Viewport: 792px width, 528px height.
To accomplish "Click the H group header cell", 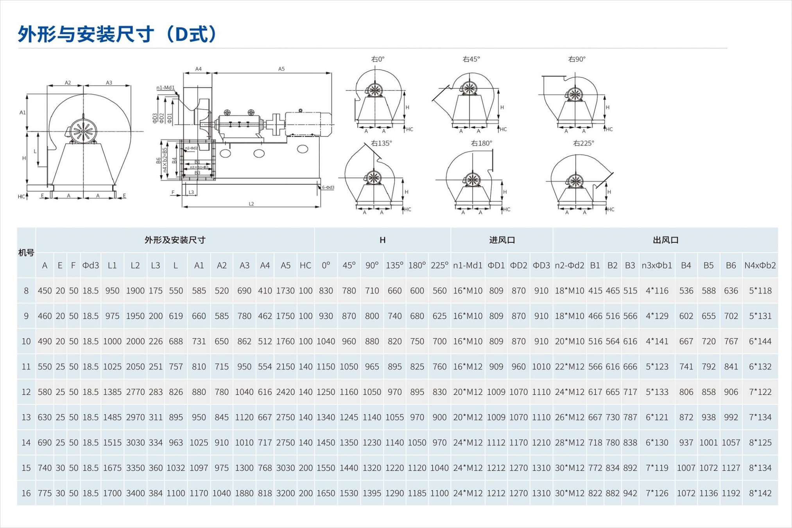I will coord(382,240).
